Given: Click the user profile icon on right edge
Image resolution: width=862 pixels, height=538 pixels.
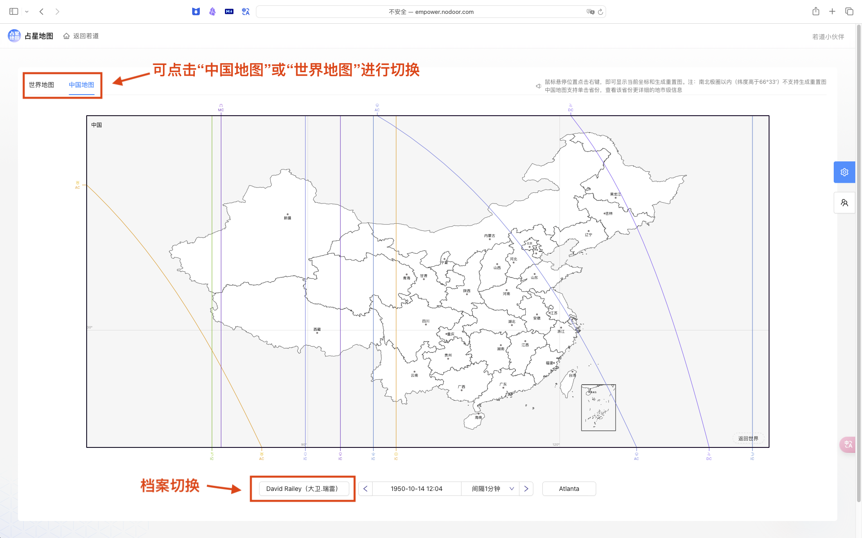Looking at the screenshot, I should [844, 203].
